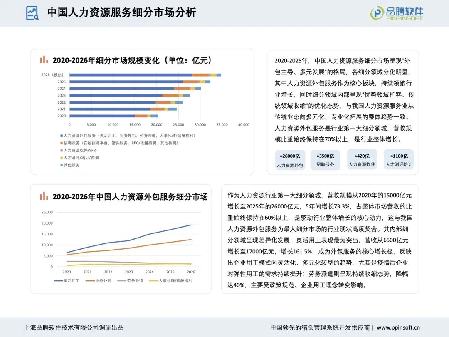
Task: Click the 2026（预估） bar row label
Action: (x=52, y=75)
